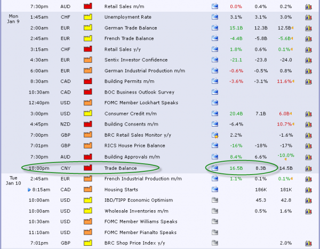This screenshot has height=249, width=320.
Task: Open detail folder for German Trade Balance
Action: [215, 27]
